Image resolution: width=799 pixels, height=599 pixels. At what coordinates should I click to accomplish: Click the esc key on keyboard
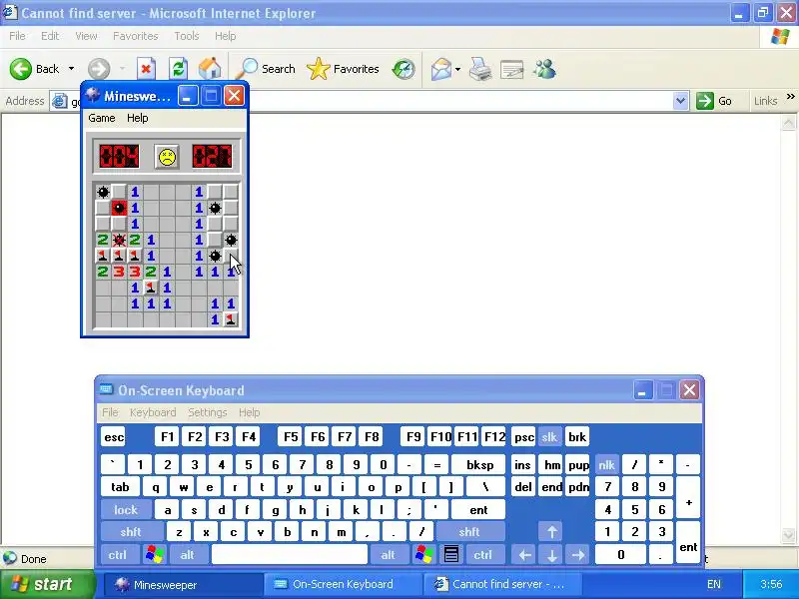tap(113, 437)
